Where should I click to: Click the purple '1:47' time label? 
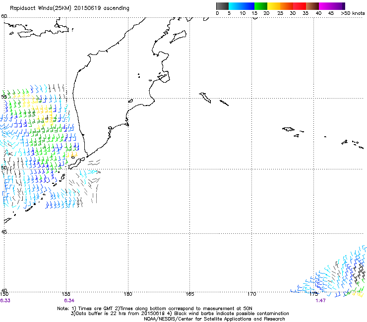[x=320, y=301]
